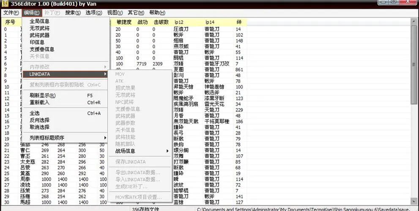The image size is (419, 211).
Task: Click the 闇魔蛇矛 weapon cell
Action: pos(183,98)
